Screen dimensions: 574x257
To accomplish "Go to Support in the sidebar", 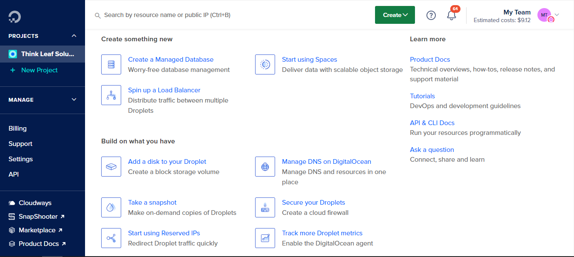I will point(20,144).
